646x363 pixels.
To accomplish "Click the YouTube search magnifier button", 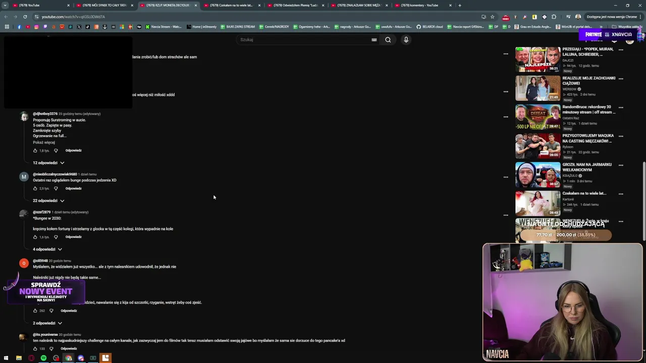I will (x=388, y=40).
